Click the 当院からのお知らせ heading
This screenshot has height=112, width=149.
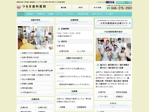click(74, 58)
